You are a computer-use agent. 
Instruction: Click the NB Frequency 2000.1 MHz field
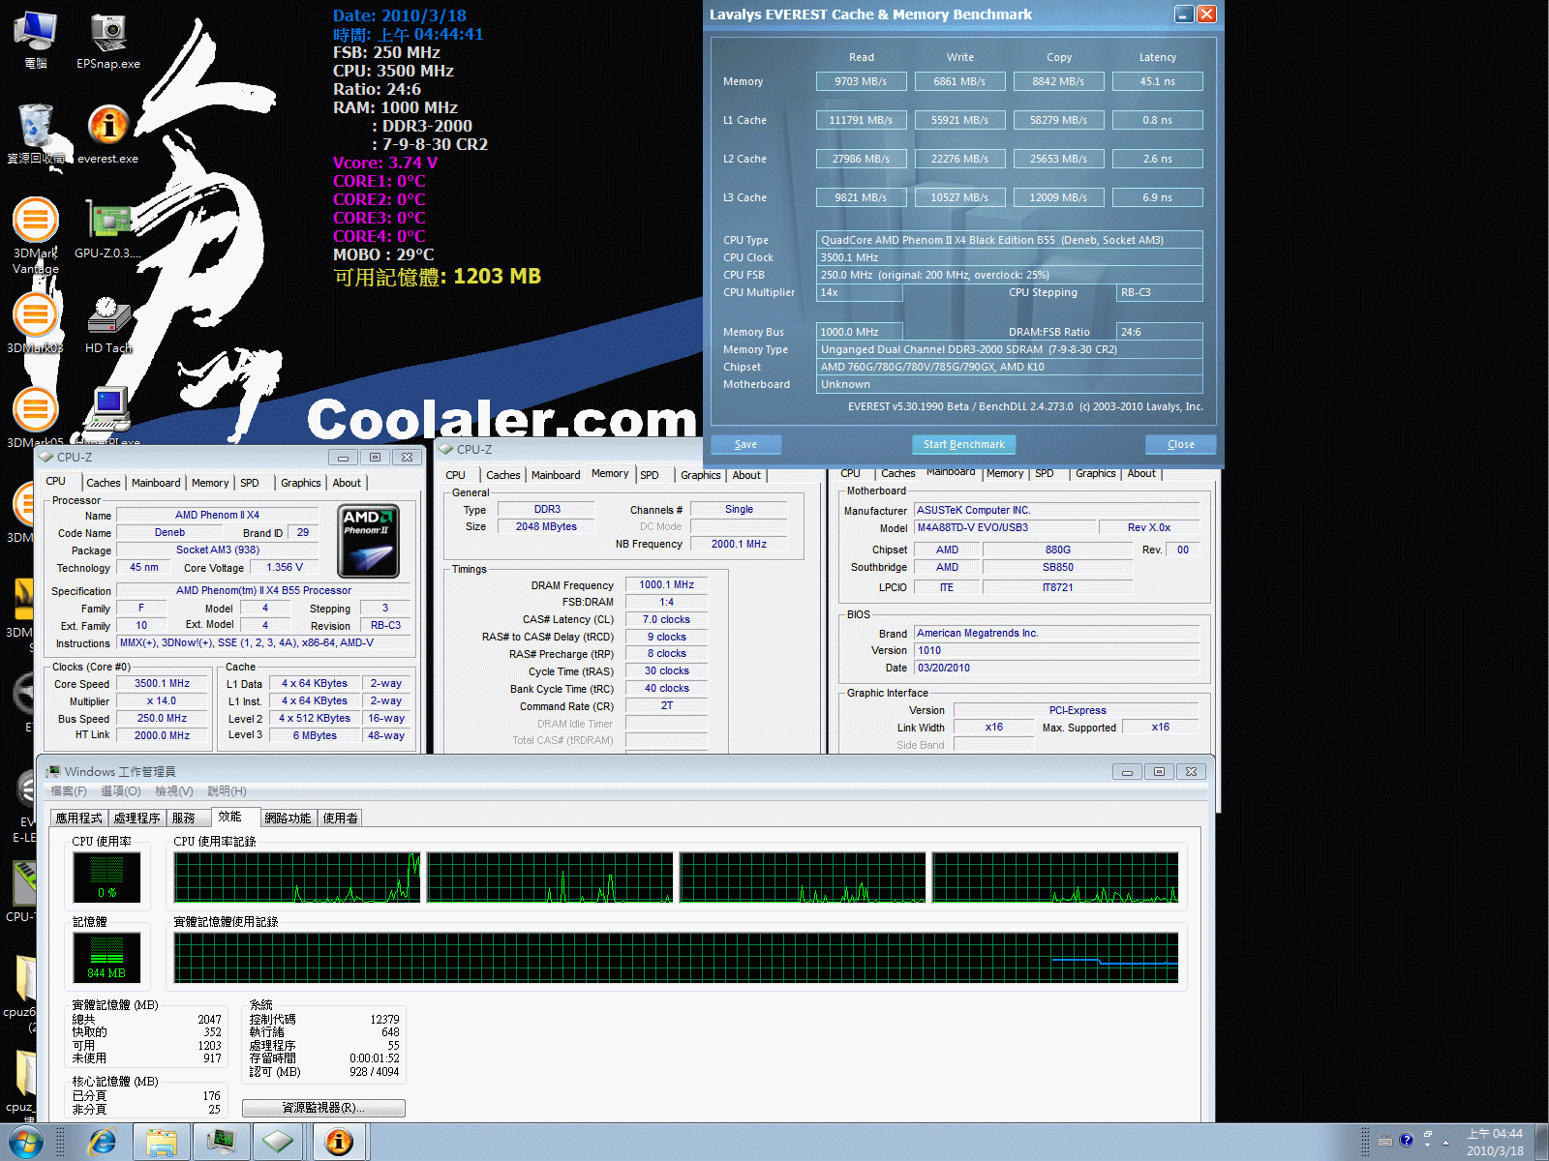(739, 544)
